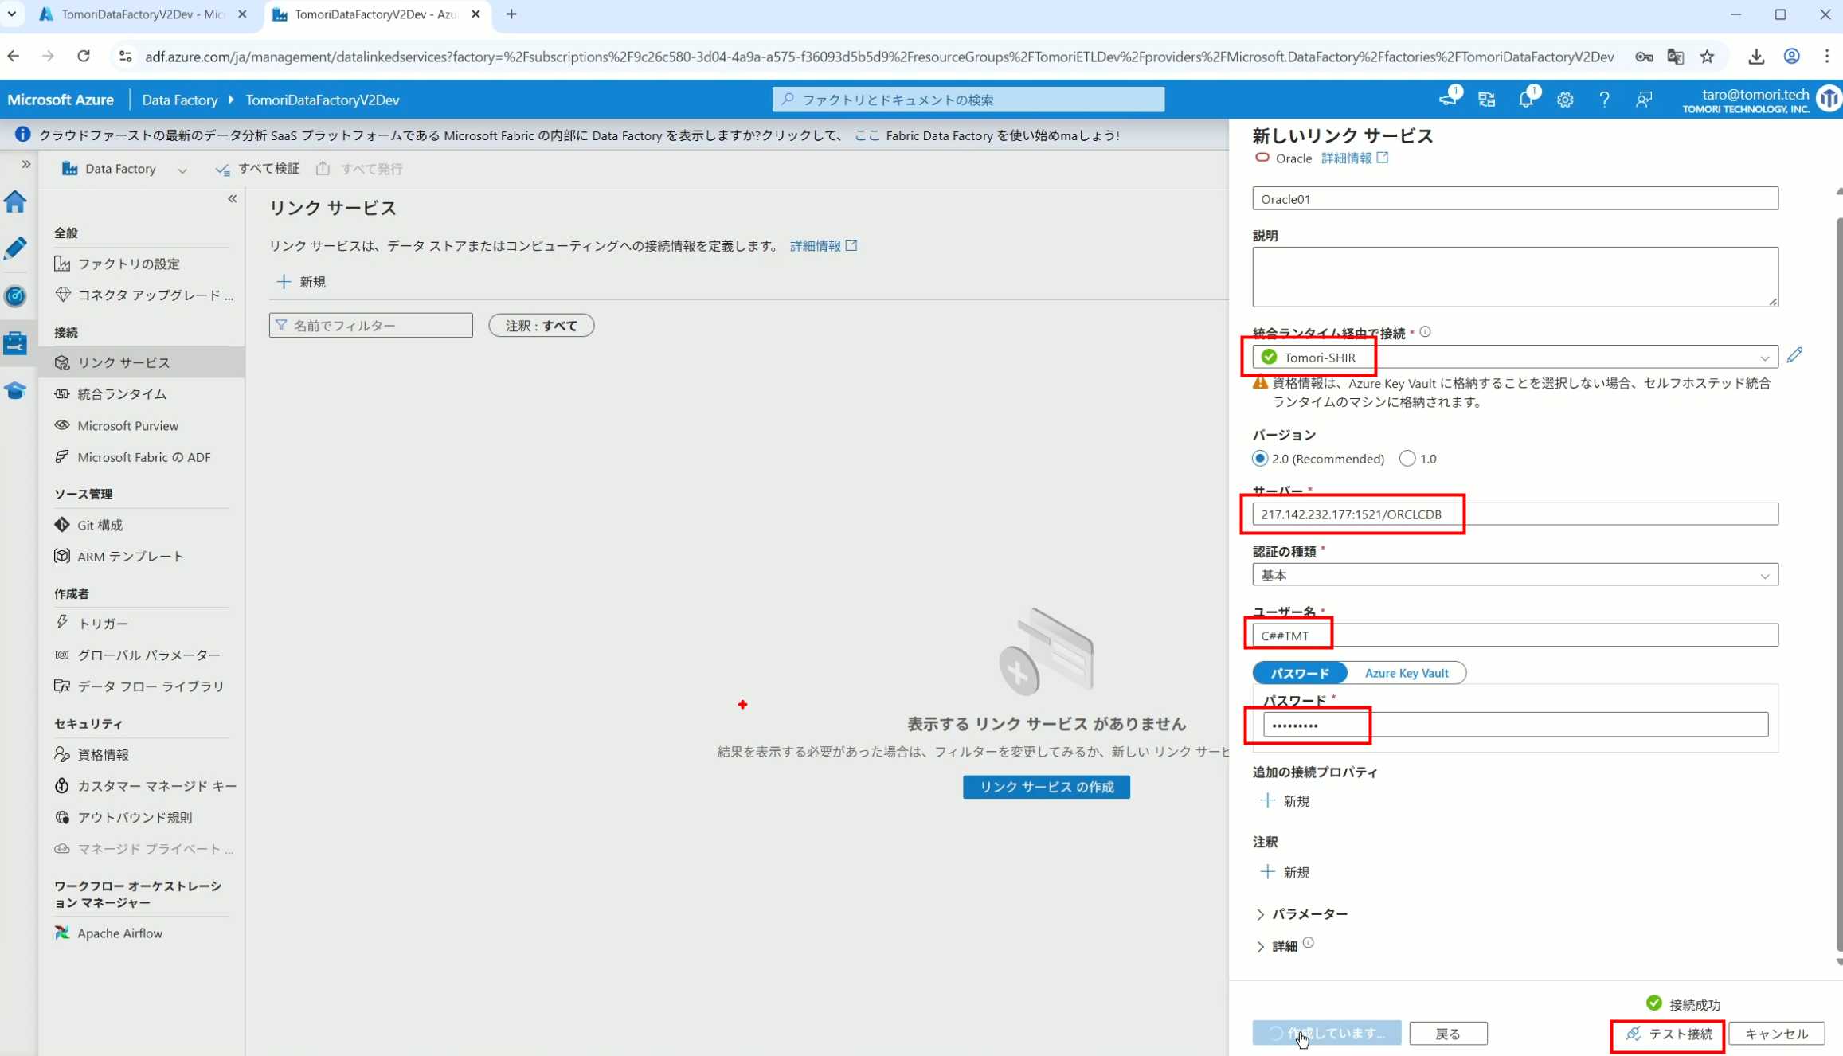
Task: Switch to the first TomoriDataFactoryV2Dev browser tab
Action: (x=142, y=14)
